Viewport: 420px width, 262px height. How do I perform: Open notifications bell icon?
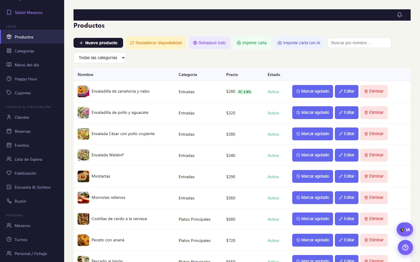point(400,15)
